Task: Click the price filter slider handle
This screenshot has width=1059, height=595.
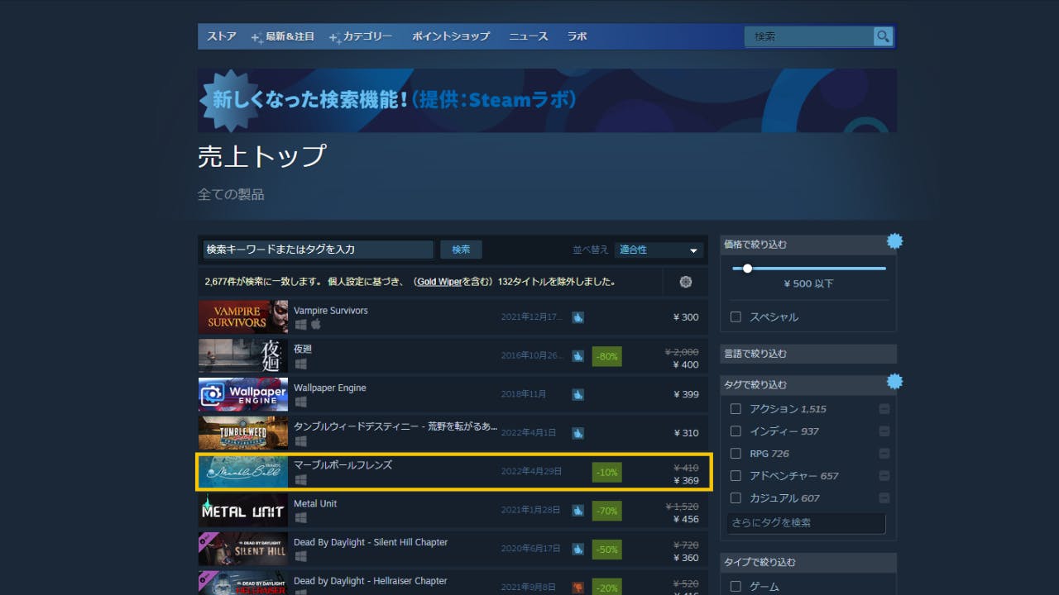Action: coord(747,269)
